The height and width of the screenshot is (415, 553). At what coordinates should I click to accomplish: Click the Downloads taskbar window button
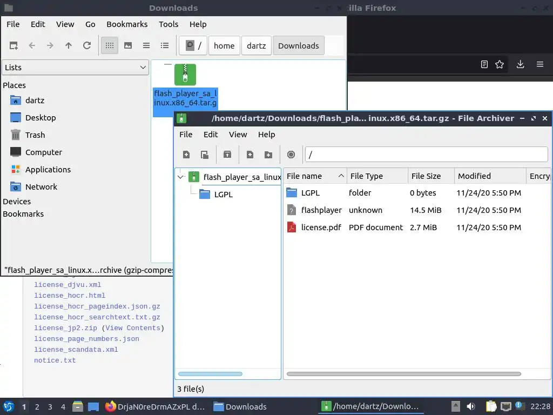coord(240,407)
